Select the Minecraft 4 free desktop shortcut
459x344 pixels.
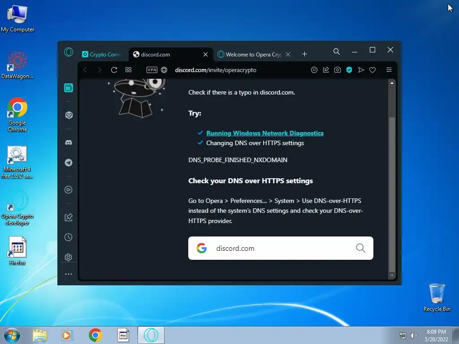pos(17,162)
